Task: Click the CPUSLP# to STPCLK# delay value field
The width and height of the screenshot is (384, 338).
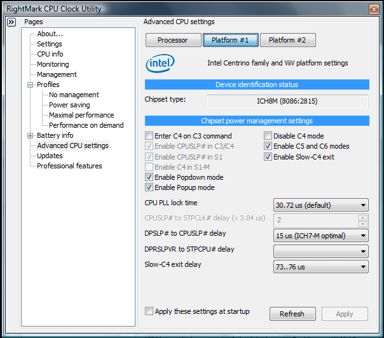Action: pos(316,220)
